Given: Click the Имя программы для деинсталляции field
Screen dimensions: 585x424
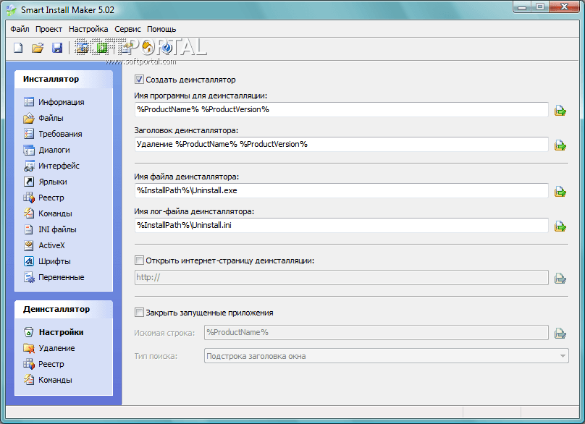Looking at the screenshot, I should [x=342, y=110].
